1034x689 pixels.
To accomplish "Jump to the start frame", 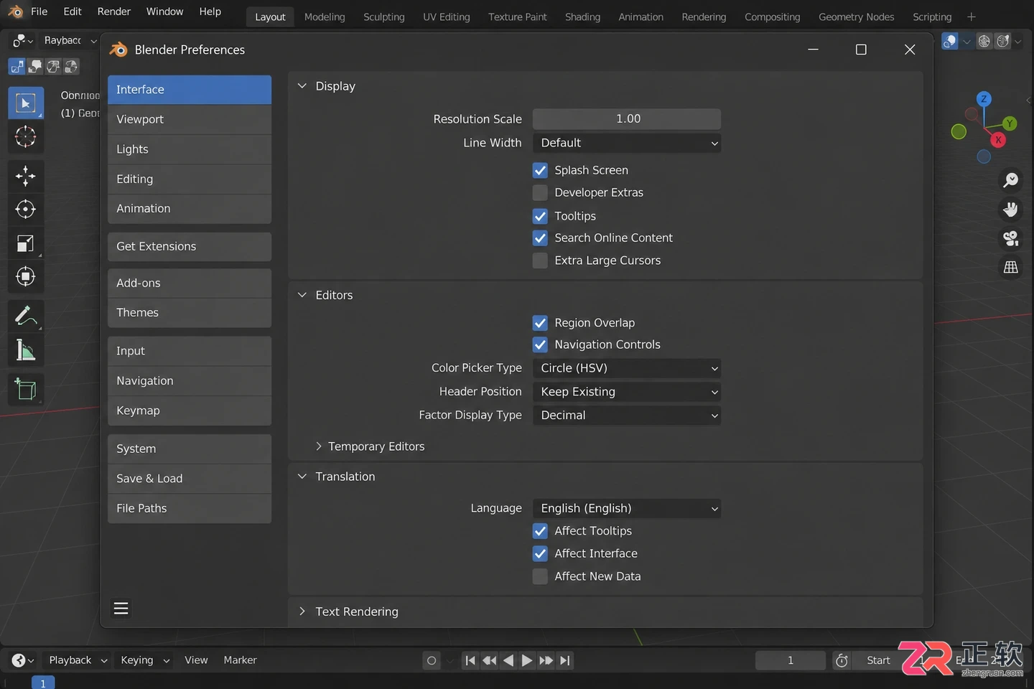I will tap(470, 660).
